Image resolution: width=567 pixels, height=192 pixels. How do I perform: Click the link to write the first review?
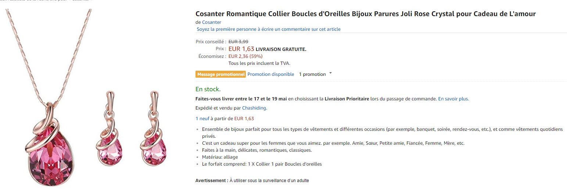(268, 29)
